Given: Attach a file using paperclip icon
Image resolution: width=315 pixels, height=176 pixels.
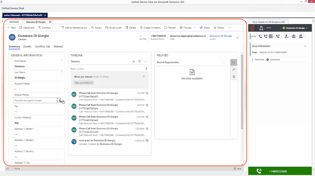Looking at the screenshot, I should click(x=146, y=69).
